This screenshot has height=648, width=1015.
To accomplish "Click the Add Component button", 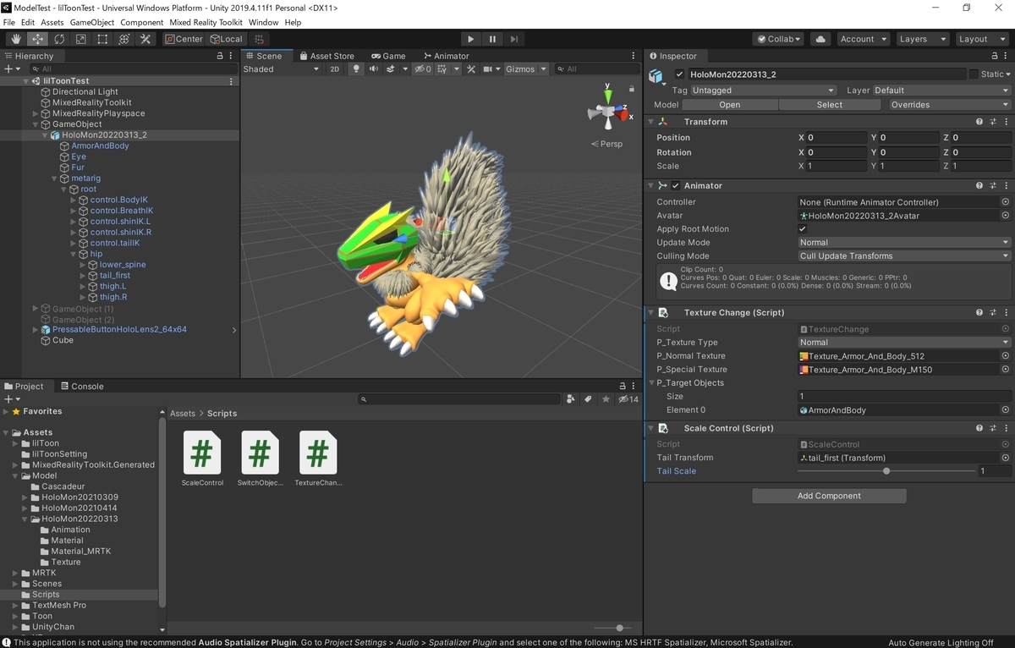I will (x=829, y=496).
